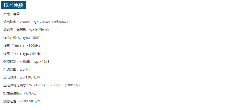Click the 粗调范围 typ.7nm line
The image size is (231, 110).
tap(18, 70)
